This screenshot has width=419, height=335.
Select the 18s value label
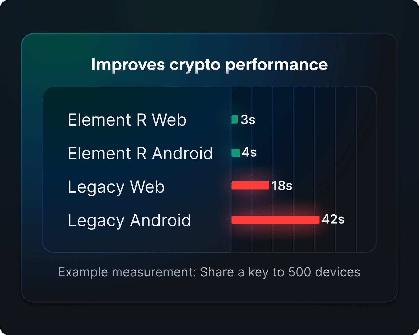(x=282, y=186)
